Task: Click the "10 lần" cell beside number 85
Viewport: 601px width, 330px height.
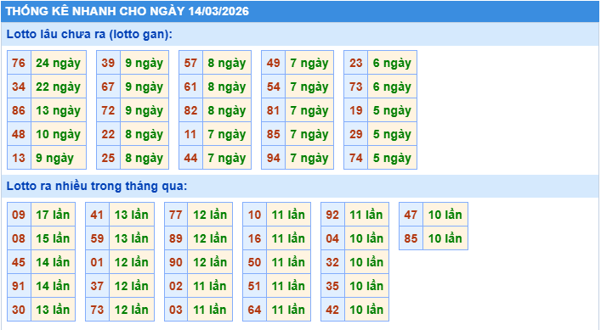Action: tap(445, 238)
